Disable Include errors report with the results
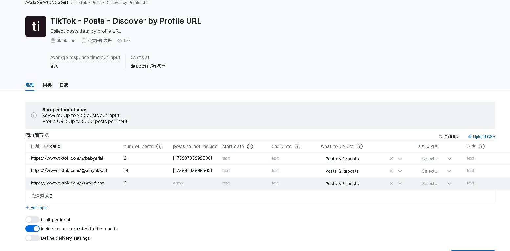 (x=32, y=229)
